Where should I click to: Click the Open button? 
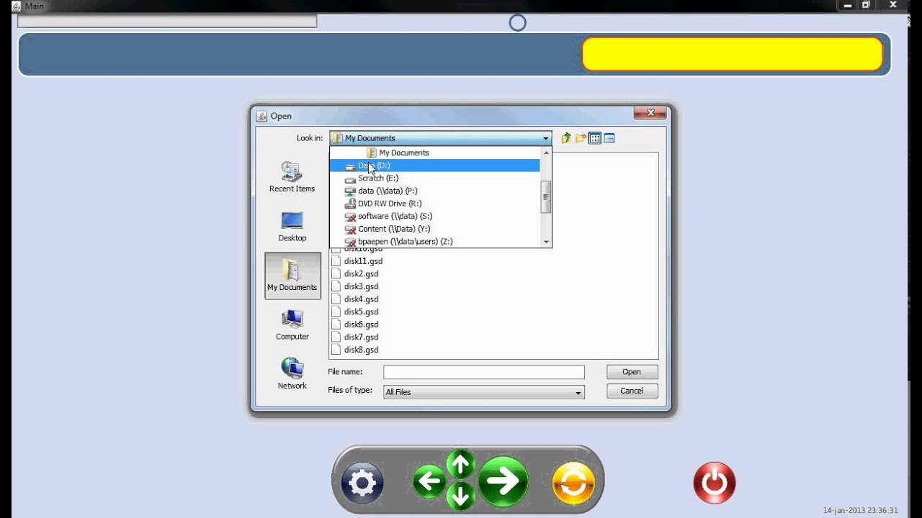tap(632, 372)
